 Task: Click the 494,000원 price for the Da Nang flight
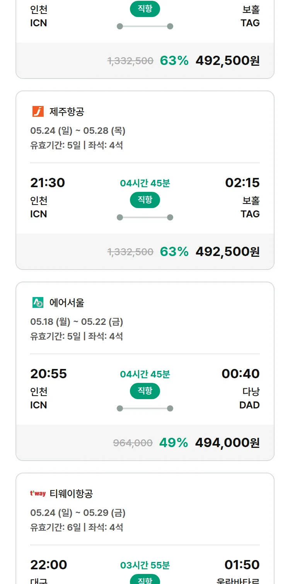click(x=227, y=443)
